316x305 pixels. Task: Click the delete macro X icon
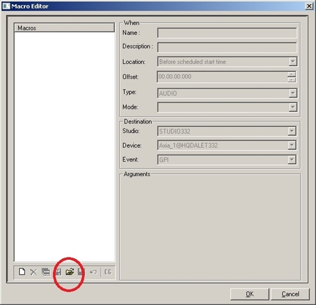[33, 272]
